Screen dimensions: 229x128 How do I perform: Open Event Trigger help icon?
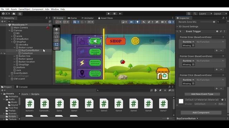(217, 31)
